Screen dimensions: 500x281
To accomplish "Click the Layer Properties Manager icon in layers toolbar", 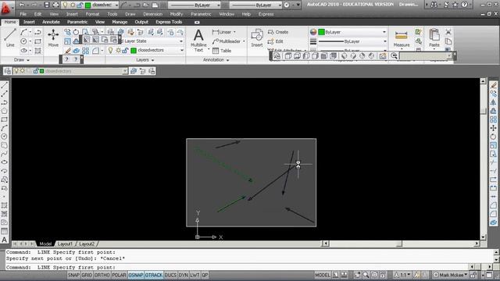I will [x=8, y=71].
